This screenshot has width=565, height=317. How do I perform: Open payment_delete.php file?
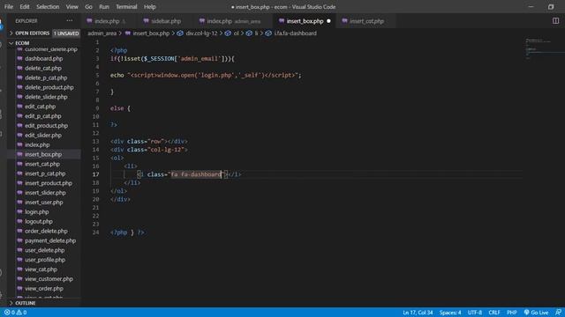pyautogui.click(x=50, y=240)
